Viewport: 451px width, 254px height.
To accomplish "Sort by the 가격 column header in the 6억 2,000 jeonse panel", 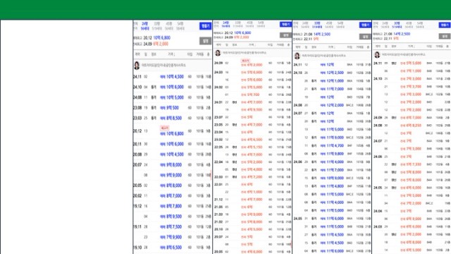I will coord(252,45).
